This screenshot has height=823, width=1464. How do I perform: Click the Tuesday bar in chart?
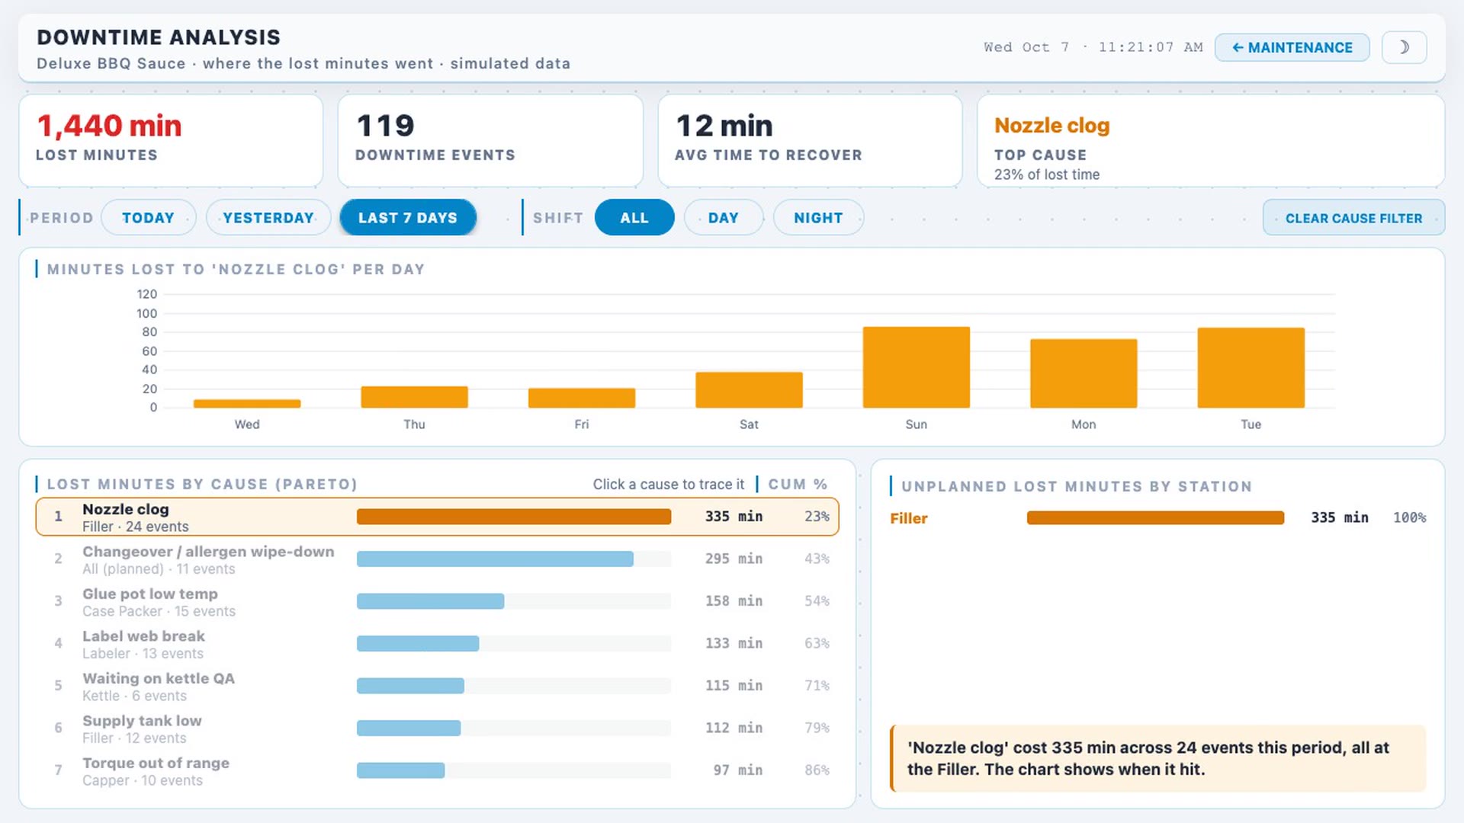1251,368
